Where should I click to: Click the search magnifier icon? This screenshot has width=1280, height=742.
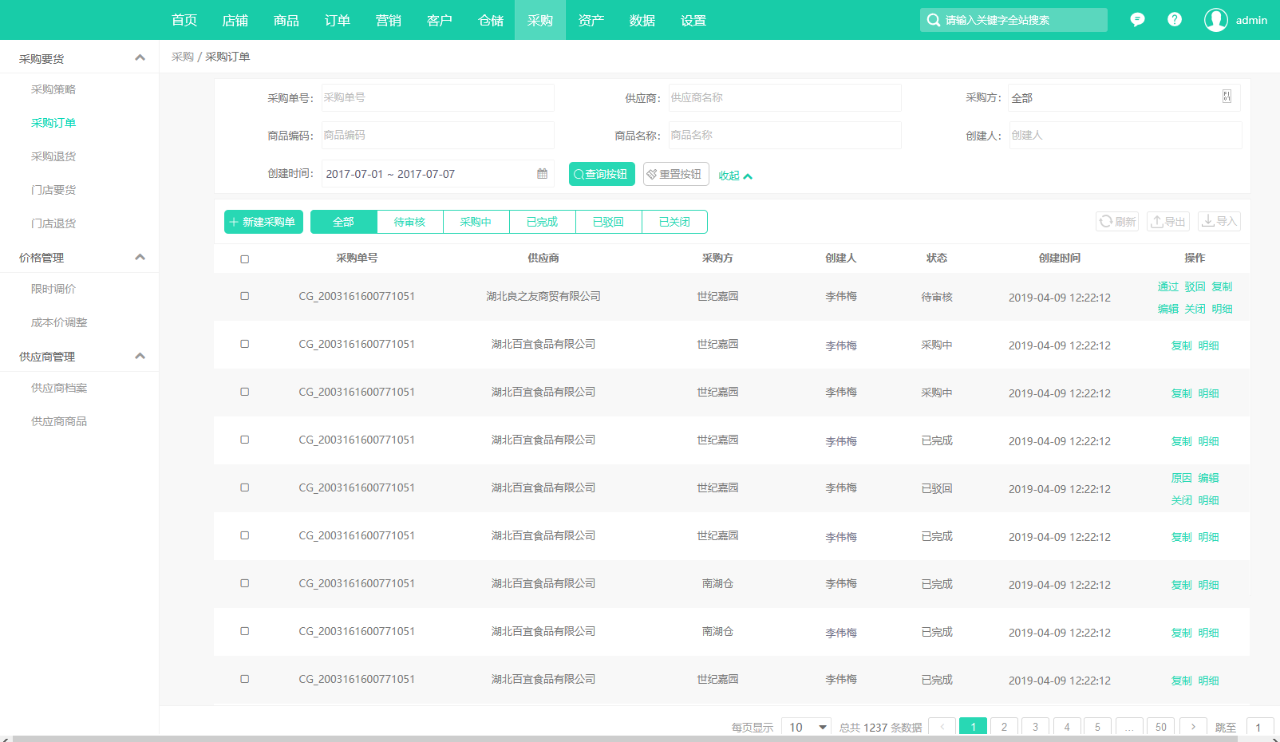coord(933,20)
